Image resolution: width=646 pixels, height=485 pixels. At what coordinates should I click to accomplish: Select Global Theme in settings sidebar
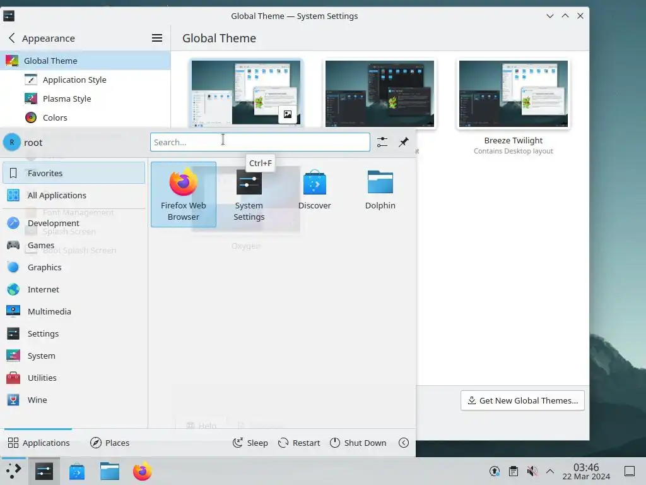pyautogui.click(x=85, y=61)
